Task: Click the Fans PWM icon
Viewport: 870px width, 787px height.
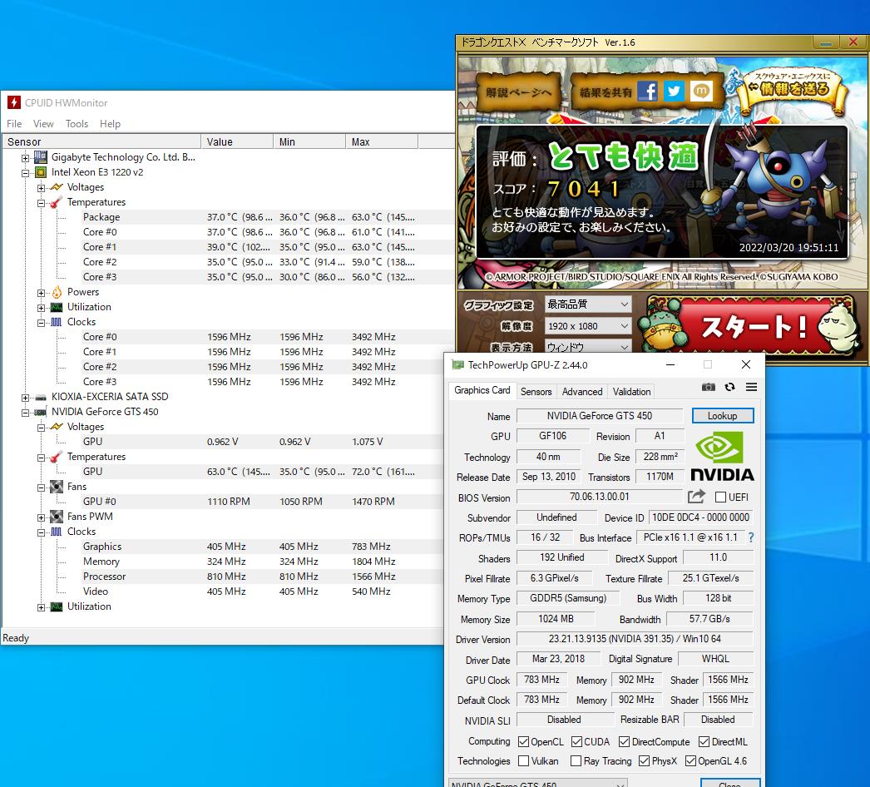Action: [57, 517]
